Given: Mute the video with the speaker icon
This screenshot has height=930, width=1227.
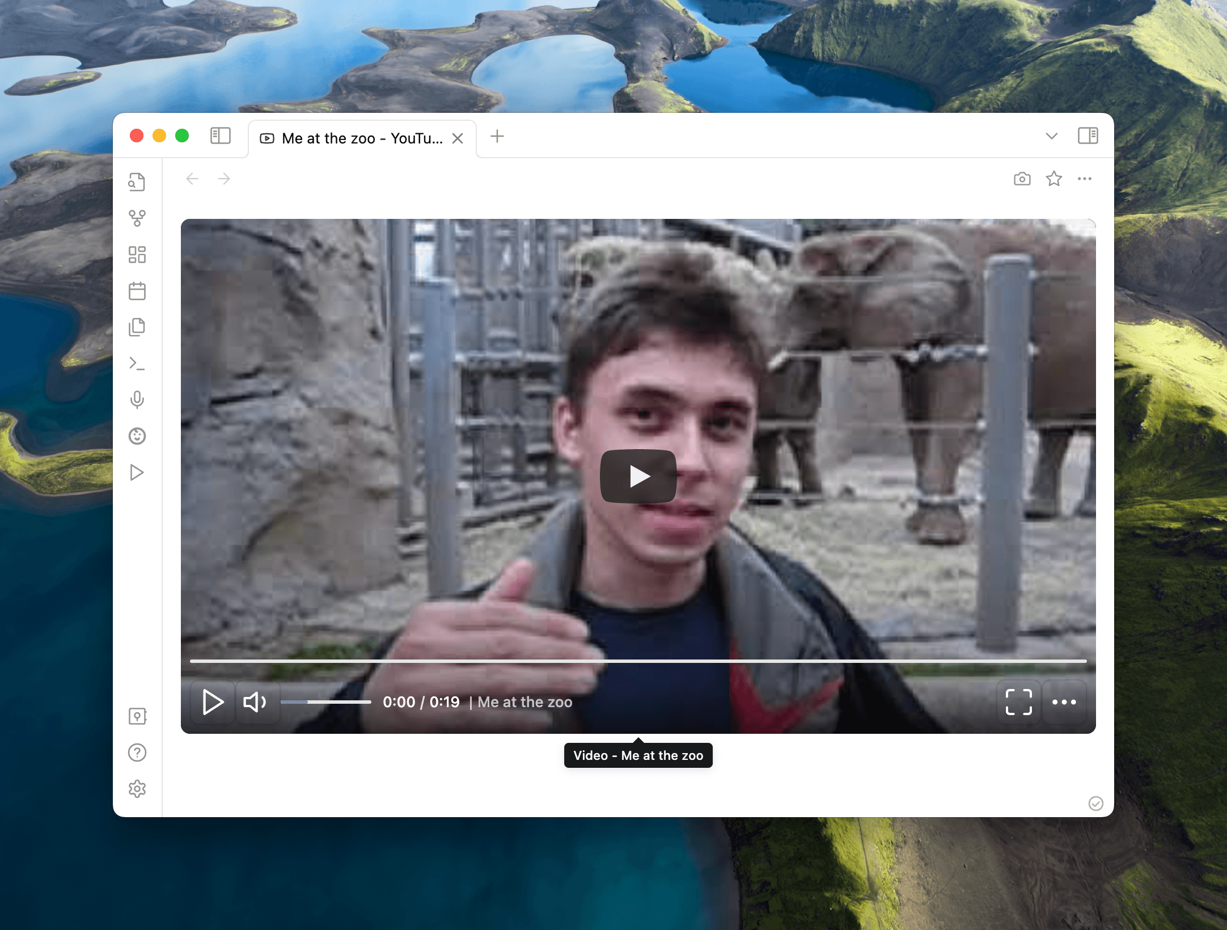Looking at the screenshot, I should point(256,702).
